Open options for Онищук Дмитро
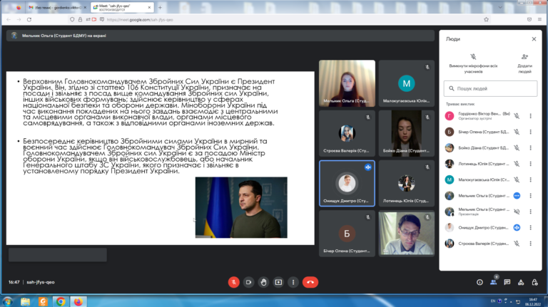Image resolution: width=548 pixels, height=307 pixels. [x=531, y=227]
